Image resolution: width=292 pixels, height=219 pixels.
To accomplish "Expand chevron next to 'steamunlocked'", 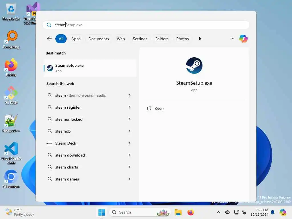I will [130, 119].
